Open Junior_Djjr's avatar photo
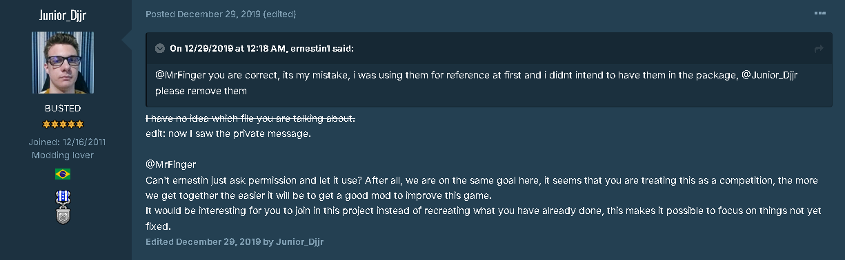Screen dimensions: 845x260 click(63, 62)
